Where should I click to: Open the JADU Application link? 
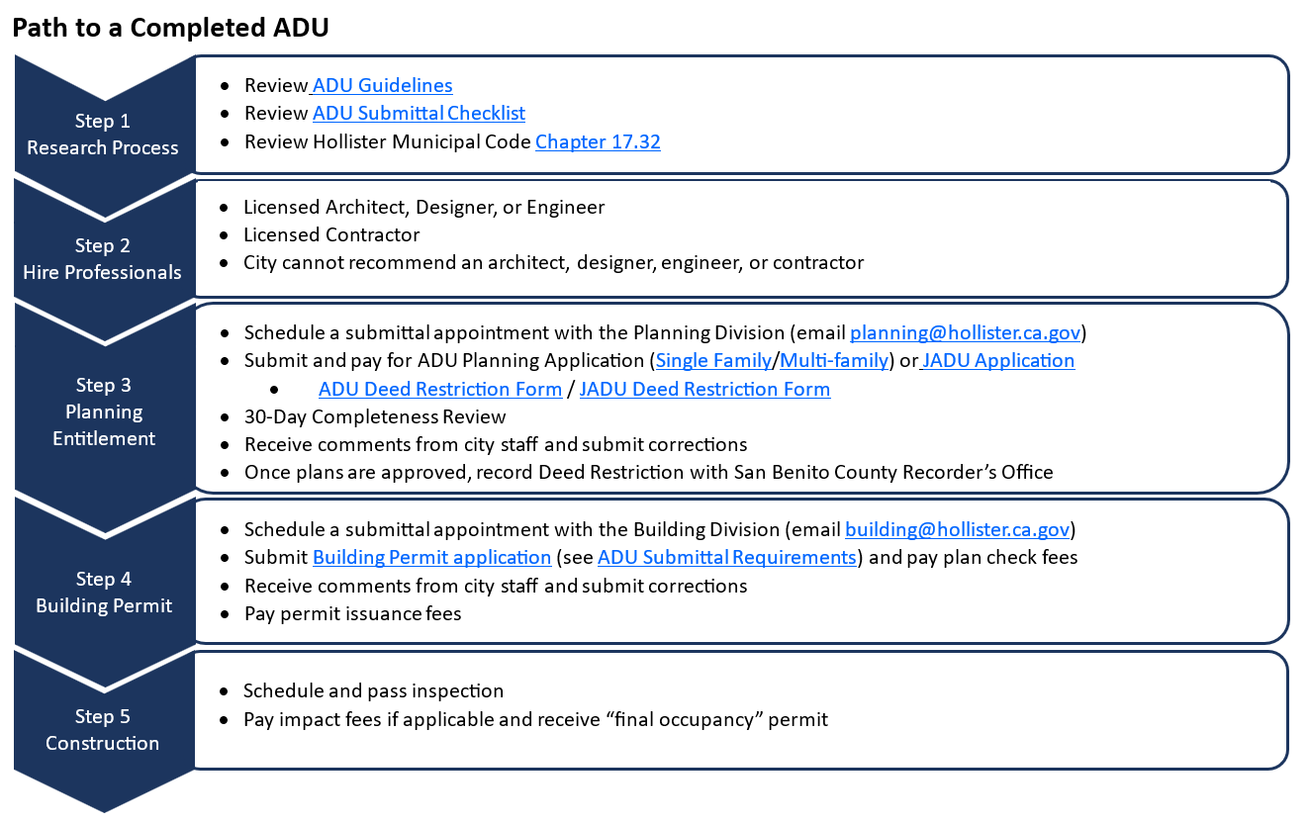[x=996, y=360]
